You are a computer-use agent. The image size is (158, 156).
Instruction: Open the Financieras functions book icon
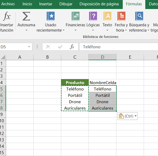pyautogui.click(x=76, y=16)
